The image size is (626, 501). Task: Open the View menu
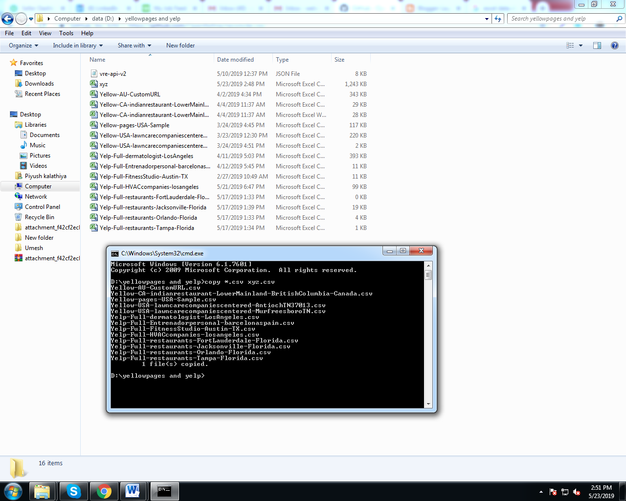(x=45, y=33)
